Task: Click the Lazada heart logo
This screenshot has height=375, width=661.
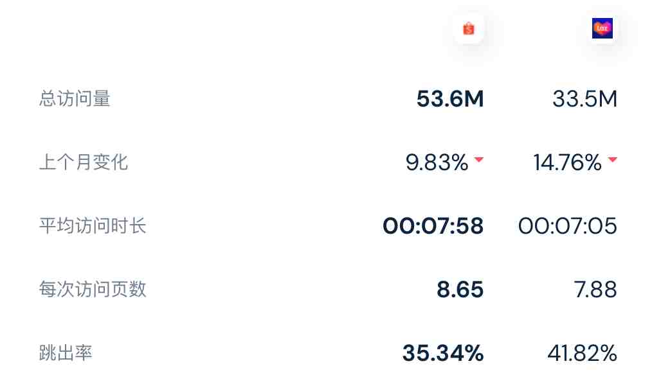Action: point(602,28)
